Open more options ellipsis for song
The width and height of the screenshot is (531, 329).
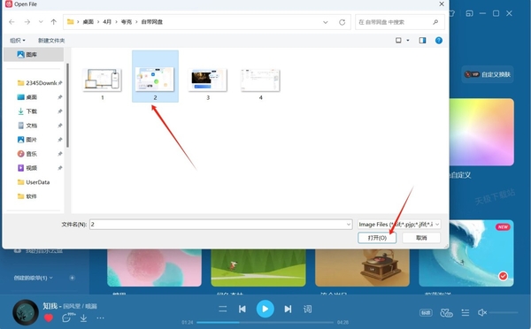pyautogui.click(x=101, y=318)
